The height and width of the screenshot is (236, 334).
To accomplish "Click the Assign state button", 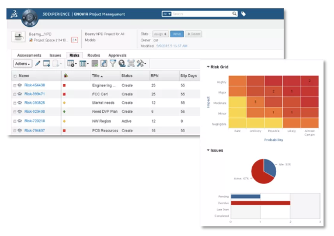I will coord(161,34).
